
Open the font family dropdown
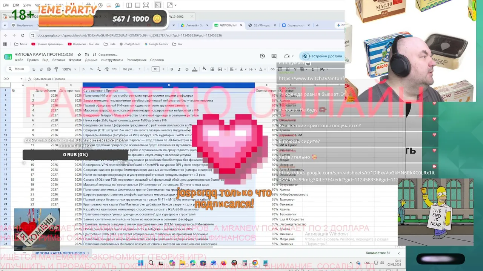tap(132, 69)
